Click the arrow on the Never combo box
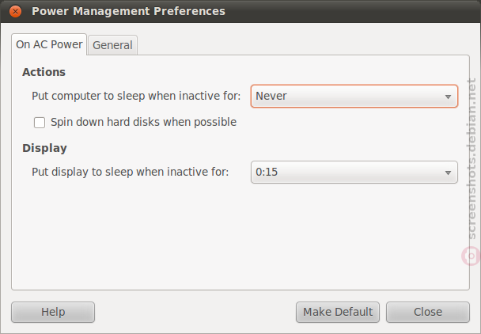Image resolution: width=481 pixels, height=334 pixels. click(448, 97)
